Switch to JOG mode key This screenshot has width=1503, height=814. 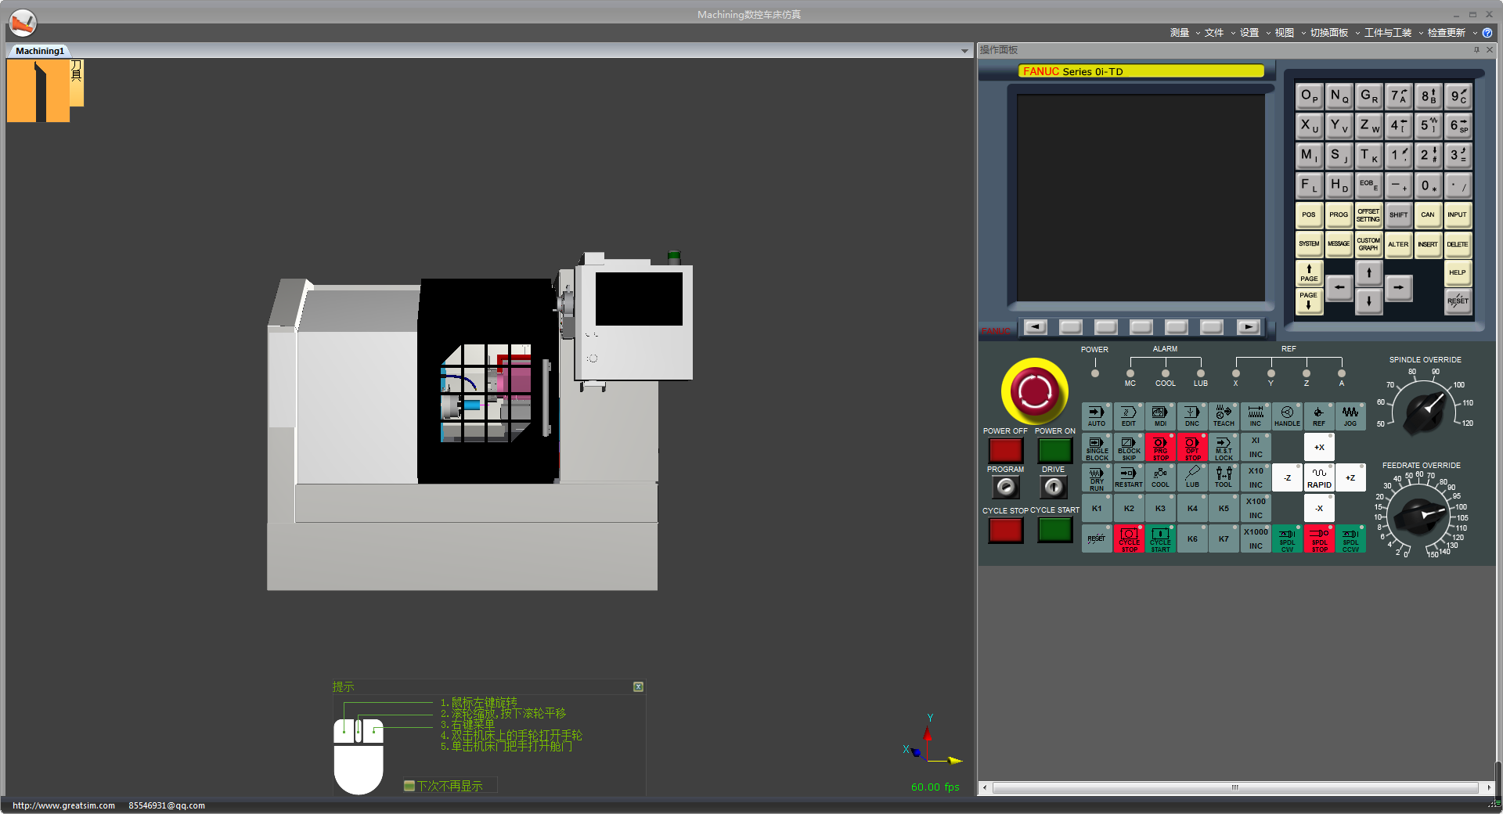1350,416
